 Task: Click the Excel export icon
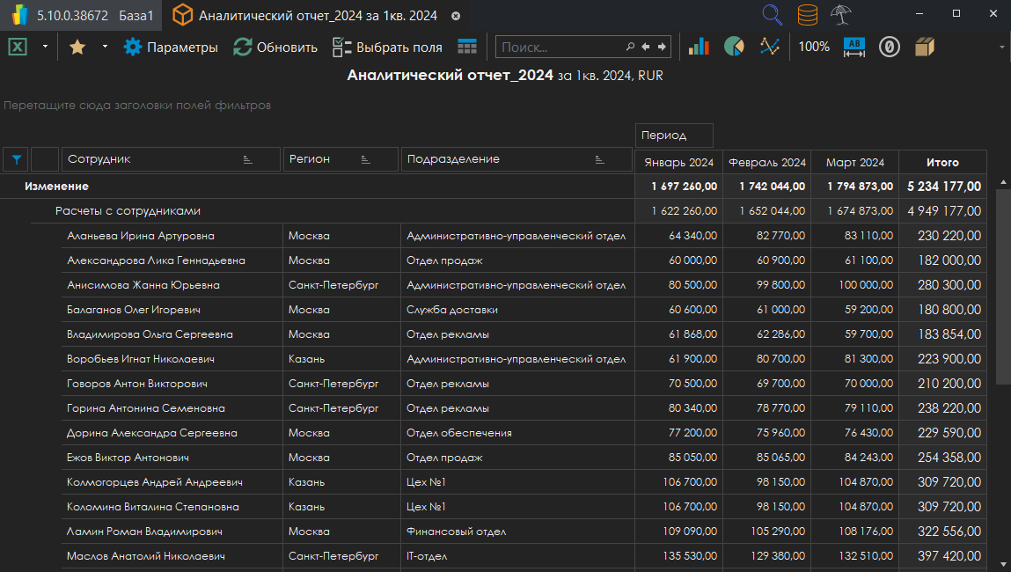18,47
